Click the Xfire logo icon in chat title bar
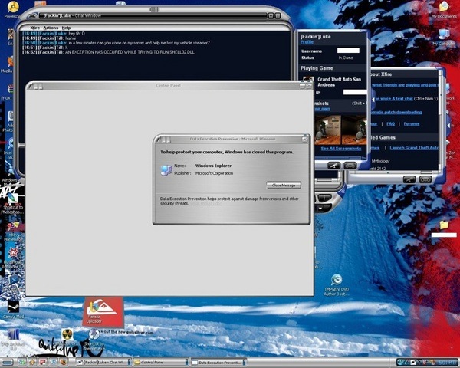This screenshot has width=460, height=368. coord(34,15)
